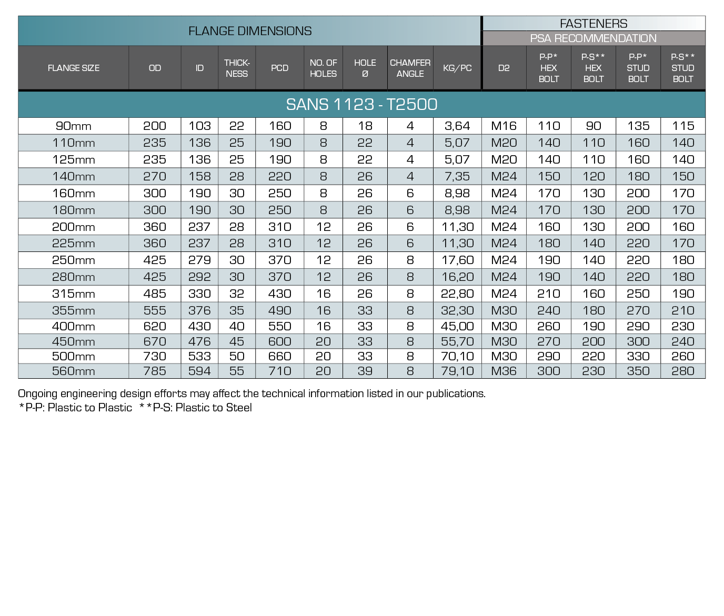
Task: Click the FASTENERS header title
Action: pos(593,24)
